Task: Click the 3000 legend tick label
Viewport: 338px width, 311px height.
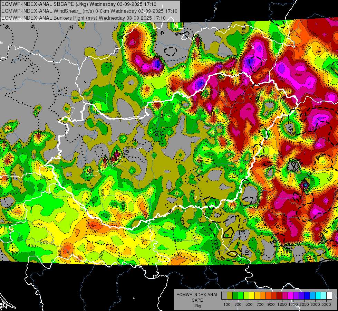Action: coord(316,304)
